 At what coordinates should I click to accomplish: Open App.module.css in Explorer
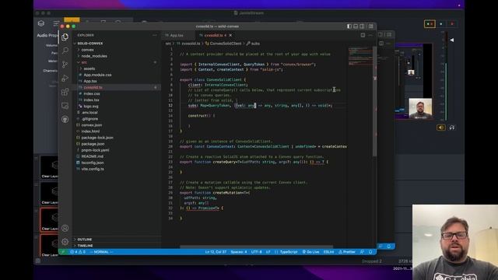97,75
